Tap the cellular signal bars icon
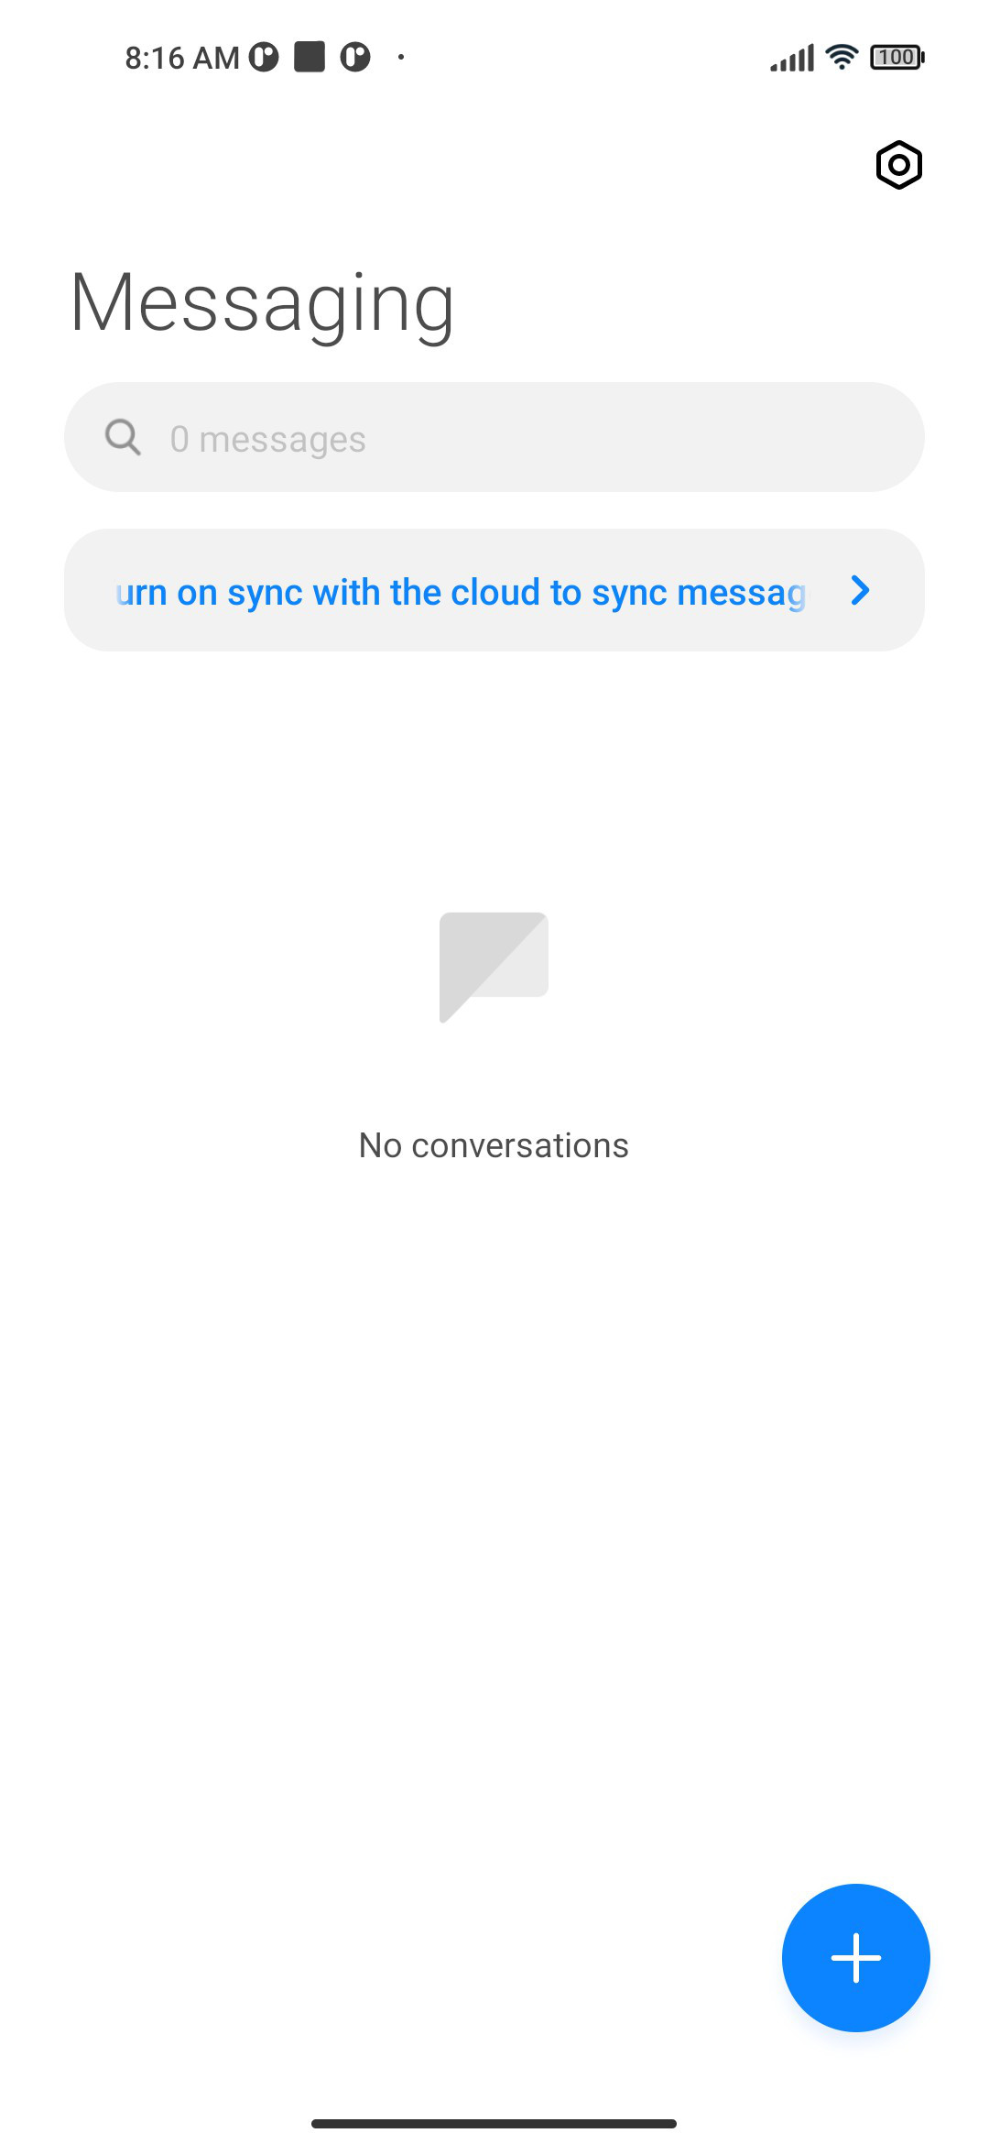Viewport: 989px width, 2144px height. click(x=792, y=58)
